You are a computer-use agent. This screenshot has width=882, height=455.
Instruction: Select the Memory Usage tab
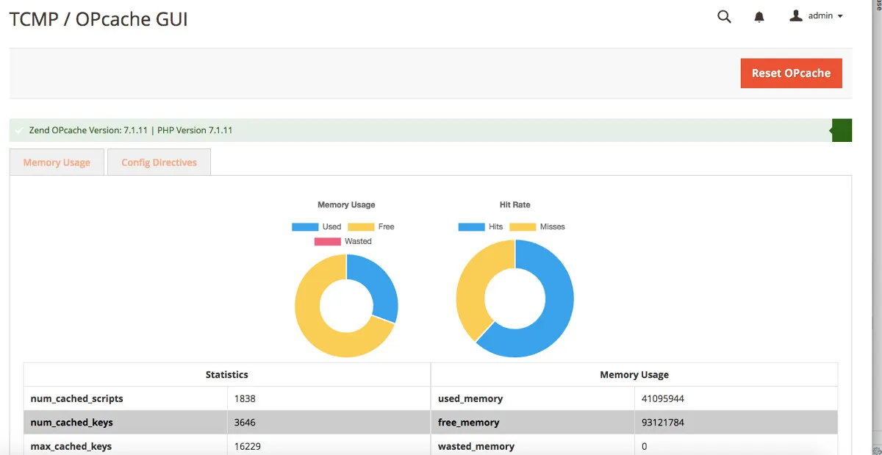coord(57,162)
